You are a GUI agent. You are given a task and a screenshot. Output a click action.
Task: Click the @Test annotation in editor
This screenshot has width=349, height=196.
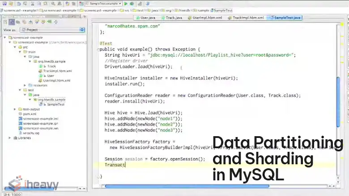pyautogui.click(x=106, y=43)
